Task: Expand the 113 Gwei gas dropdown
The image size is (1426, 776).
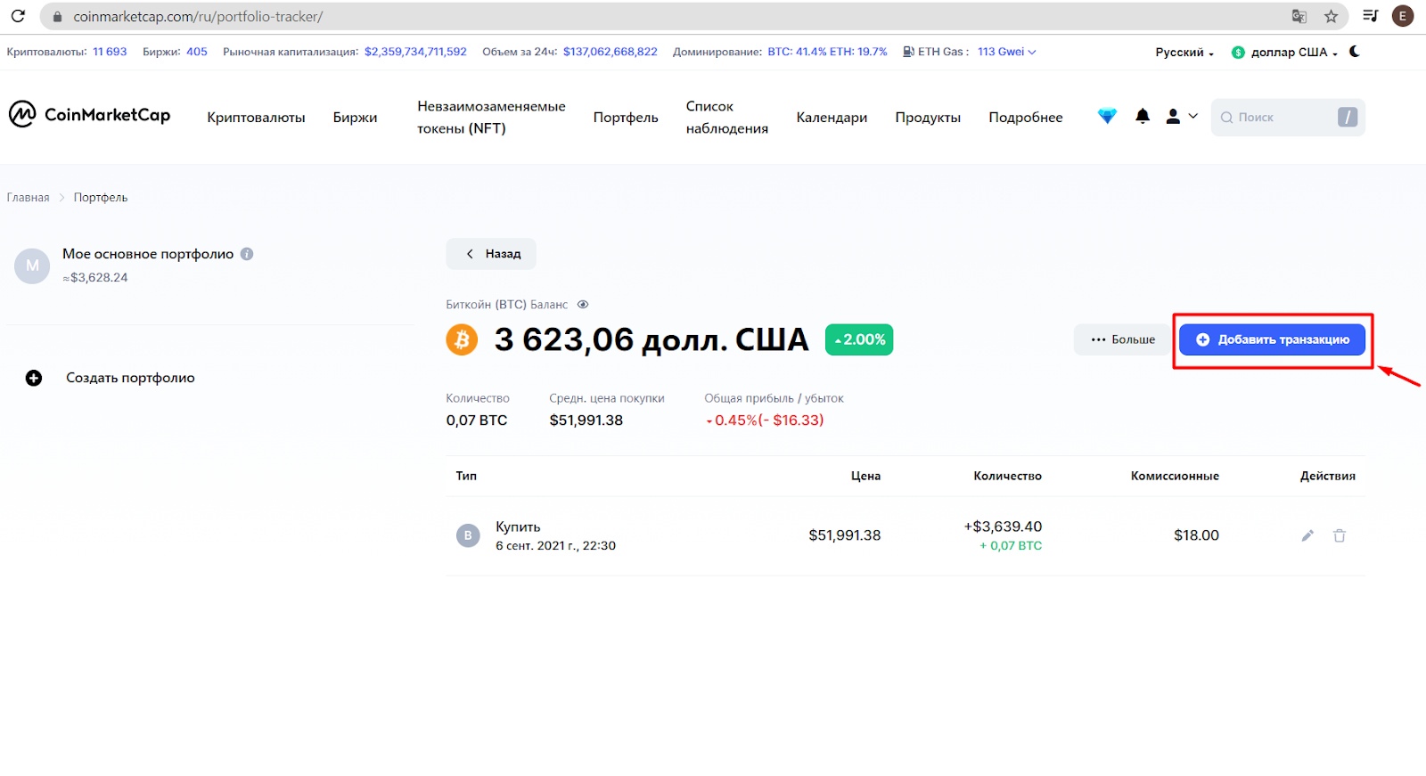Action: coord(1007,52)
